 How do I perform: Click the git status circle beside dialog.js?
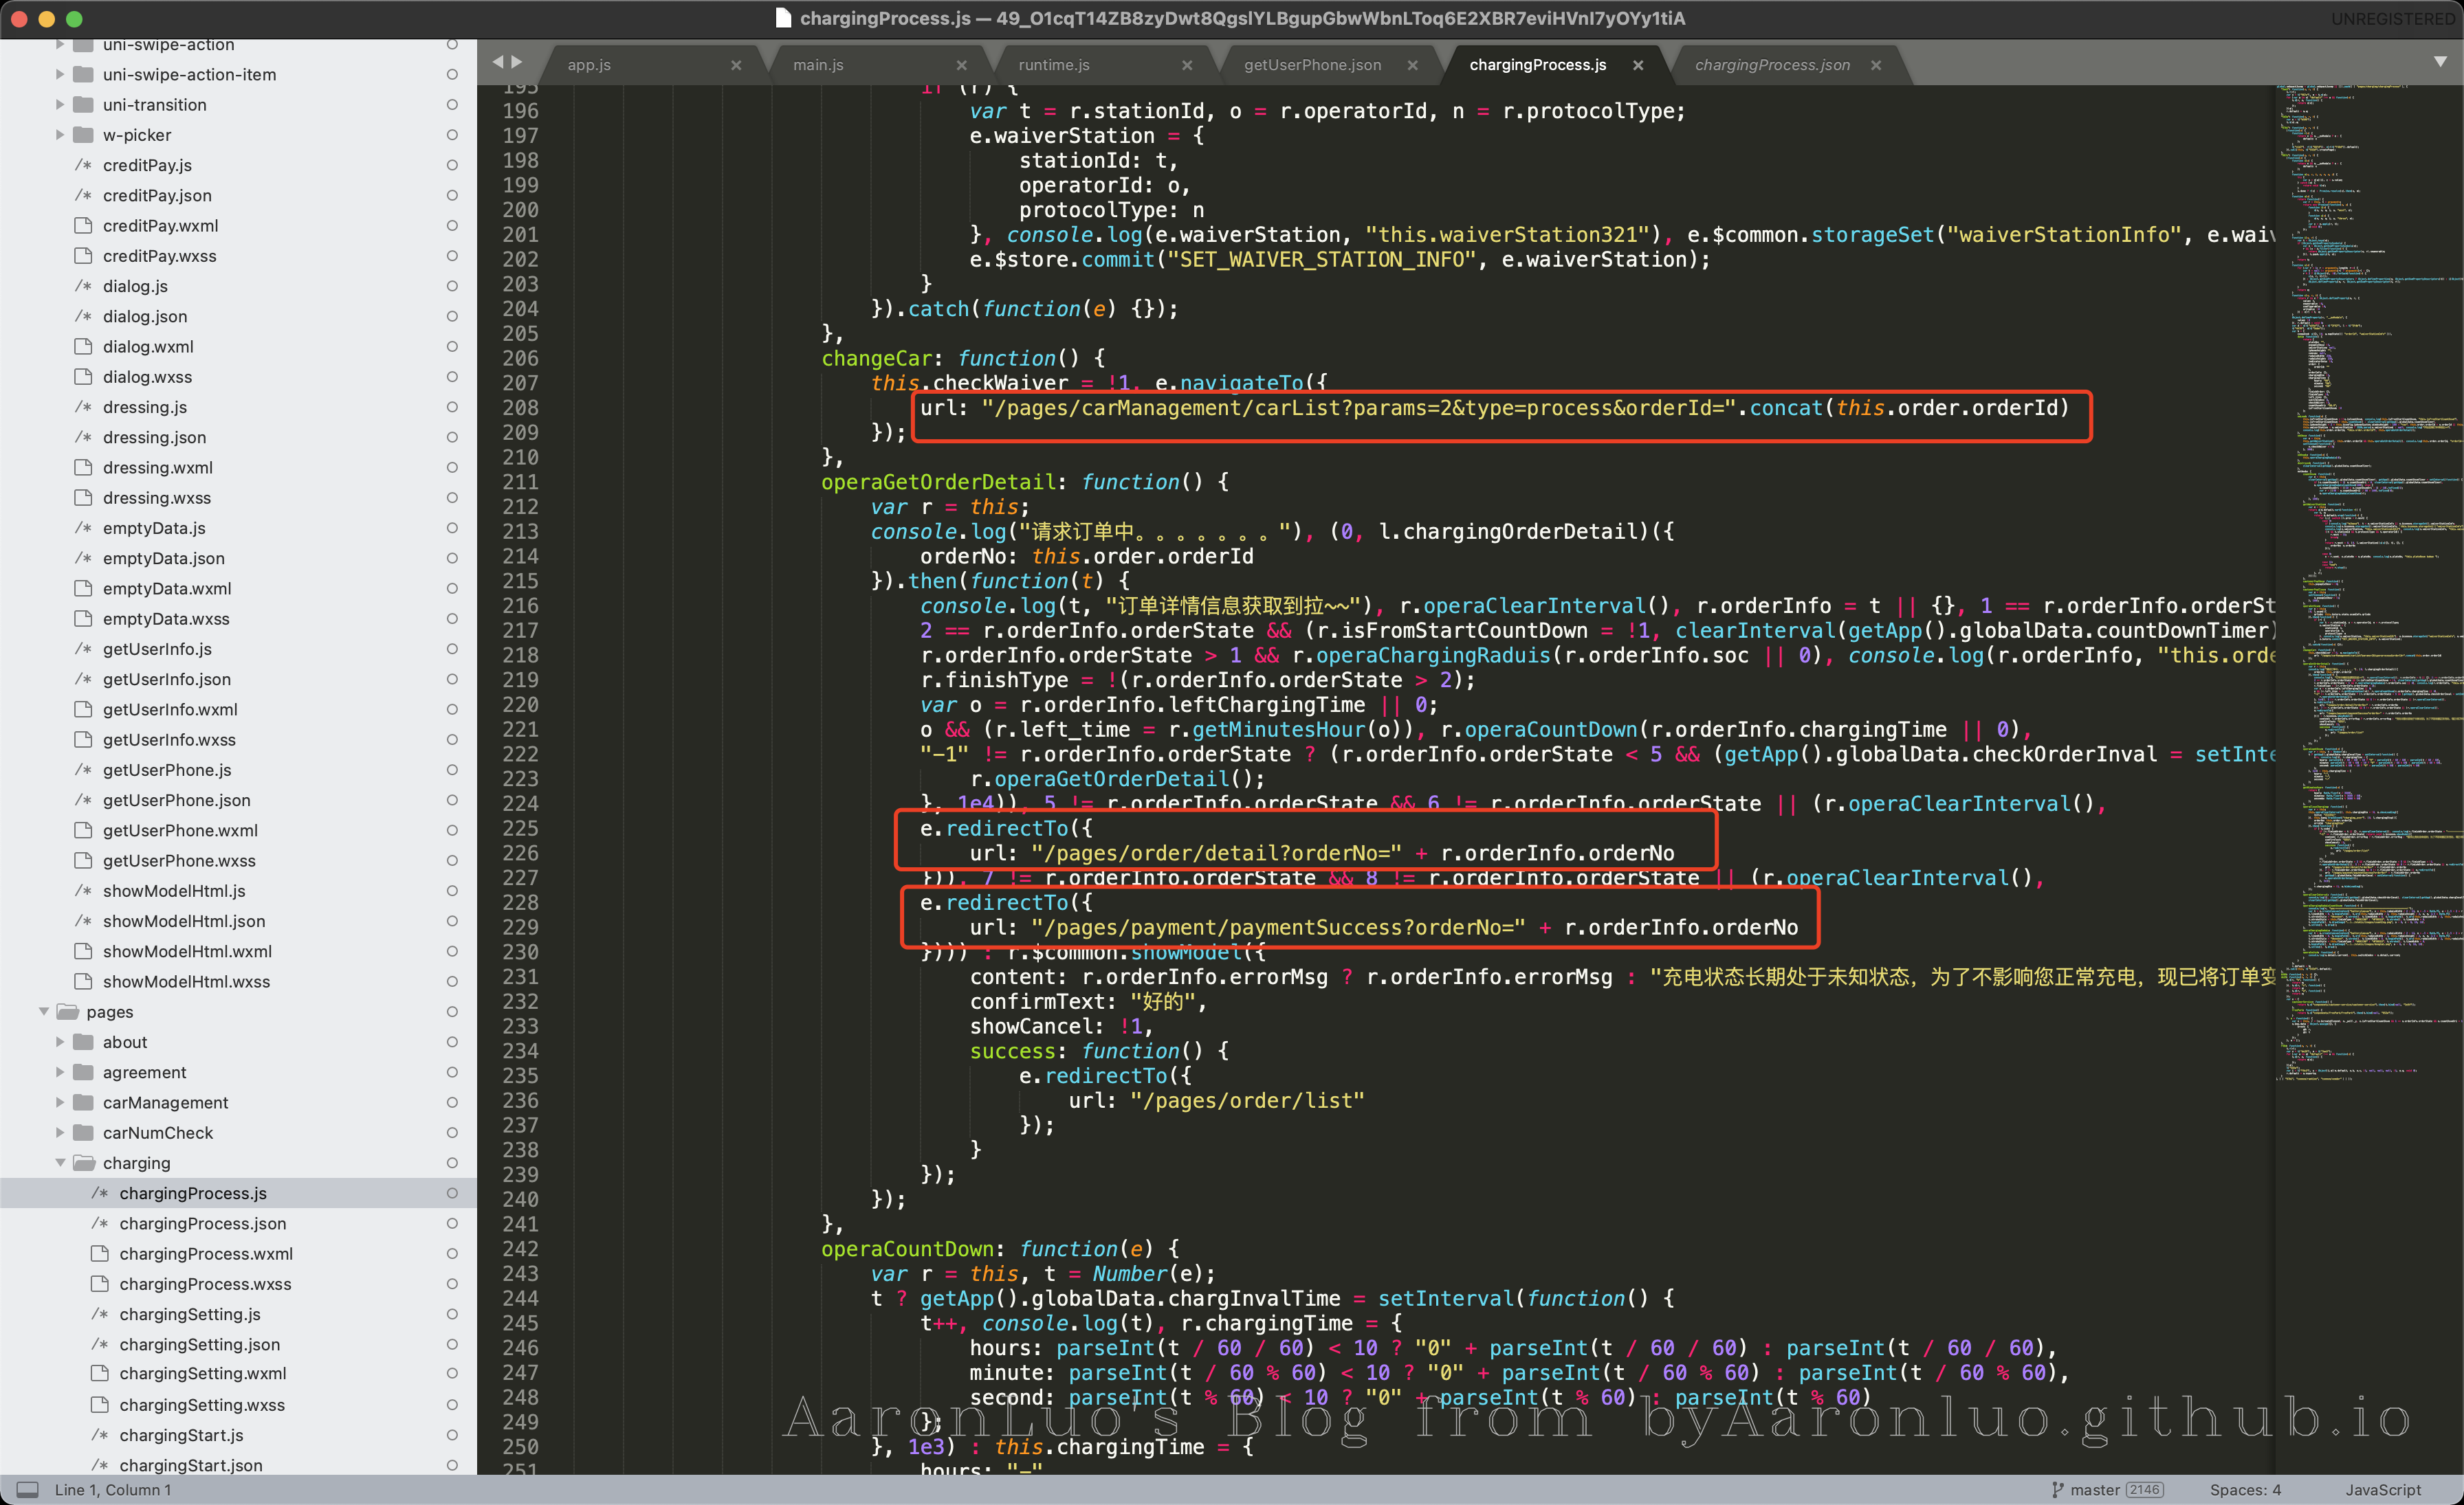click(x=452, y=286)
